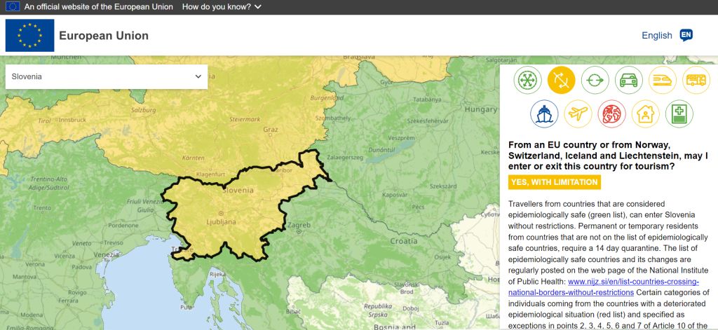Screen dimensions: 718x330
Task: Select the yellow high-speed train icon
Action: (x=663, y=80)
